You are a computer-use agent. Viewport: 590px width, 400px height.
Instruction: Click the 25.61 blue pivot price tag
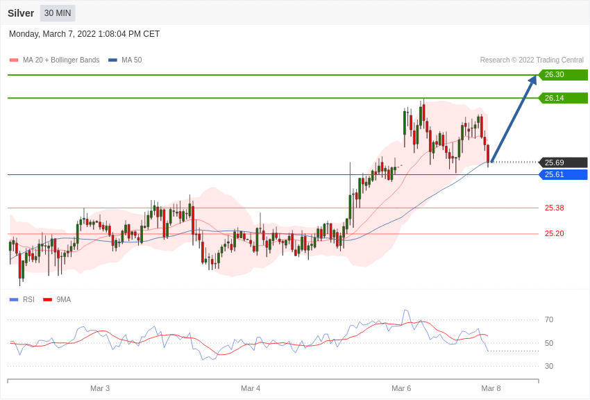point(564,174)
